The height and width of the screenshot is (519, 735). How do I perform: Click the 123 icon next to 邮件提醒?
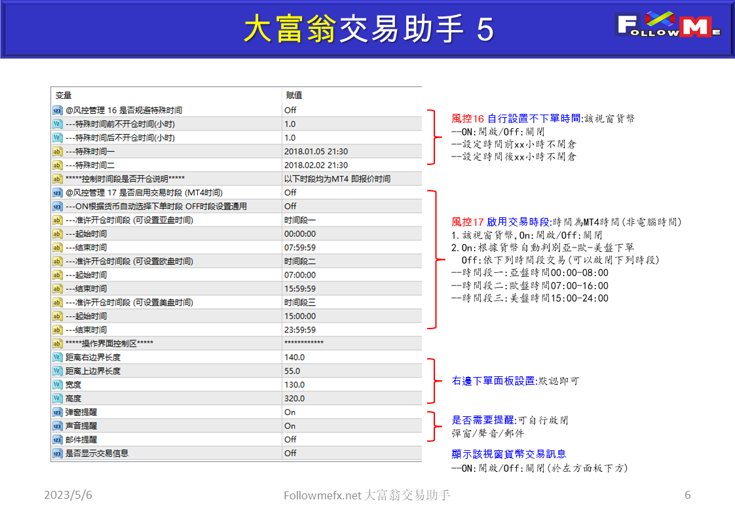click(57, 439)
